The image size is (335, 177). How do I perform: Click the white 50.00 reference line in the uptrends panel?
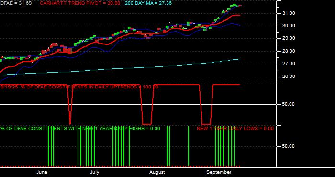(x=138, y=104)
